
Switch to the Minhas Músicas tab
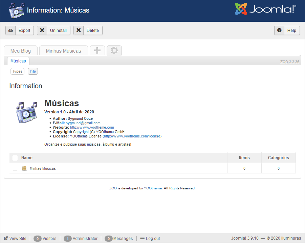coord(64,51)
